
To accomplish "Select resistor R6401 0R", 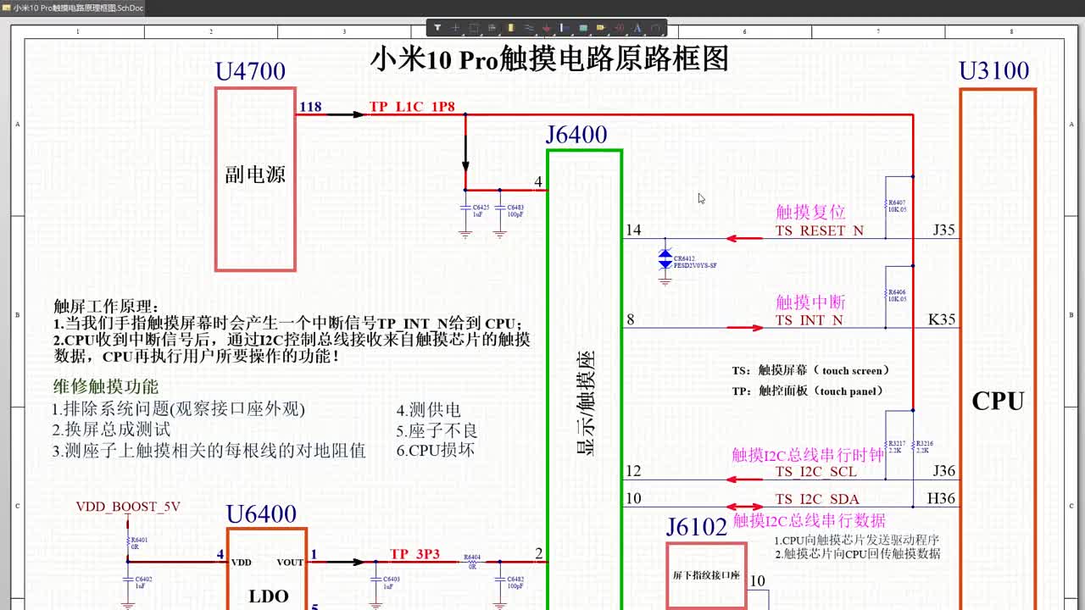I will [x=138, y=542].
